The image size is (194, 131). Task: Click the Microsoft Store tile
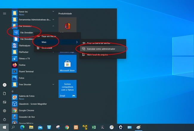pyautogui.click(x=67, y=66)
